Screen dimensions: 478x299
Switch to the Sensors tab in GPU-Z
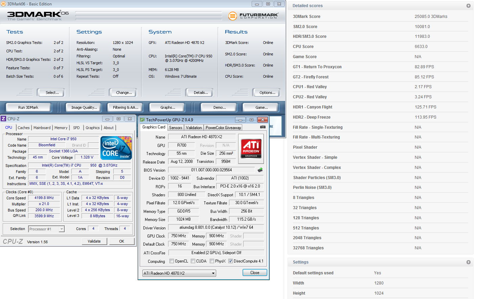[x=176, y=128]
